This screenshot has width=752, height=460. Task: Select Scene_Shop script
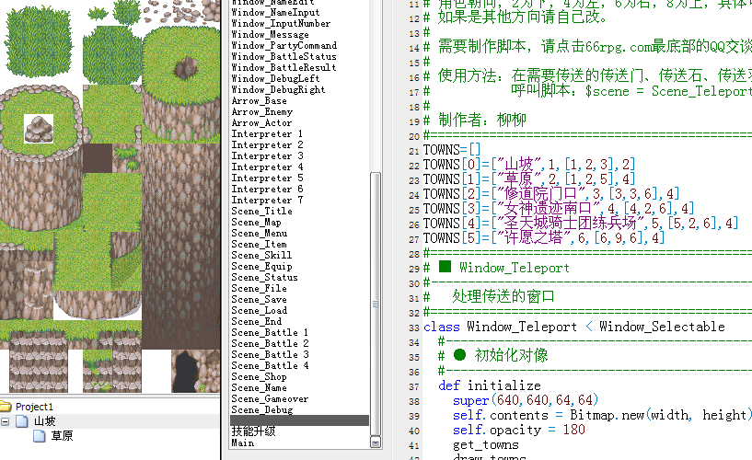259,376
